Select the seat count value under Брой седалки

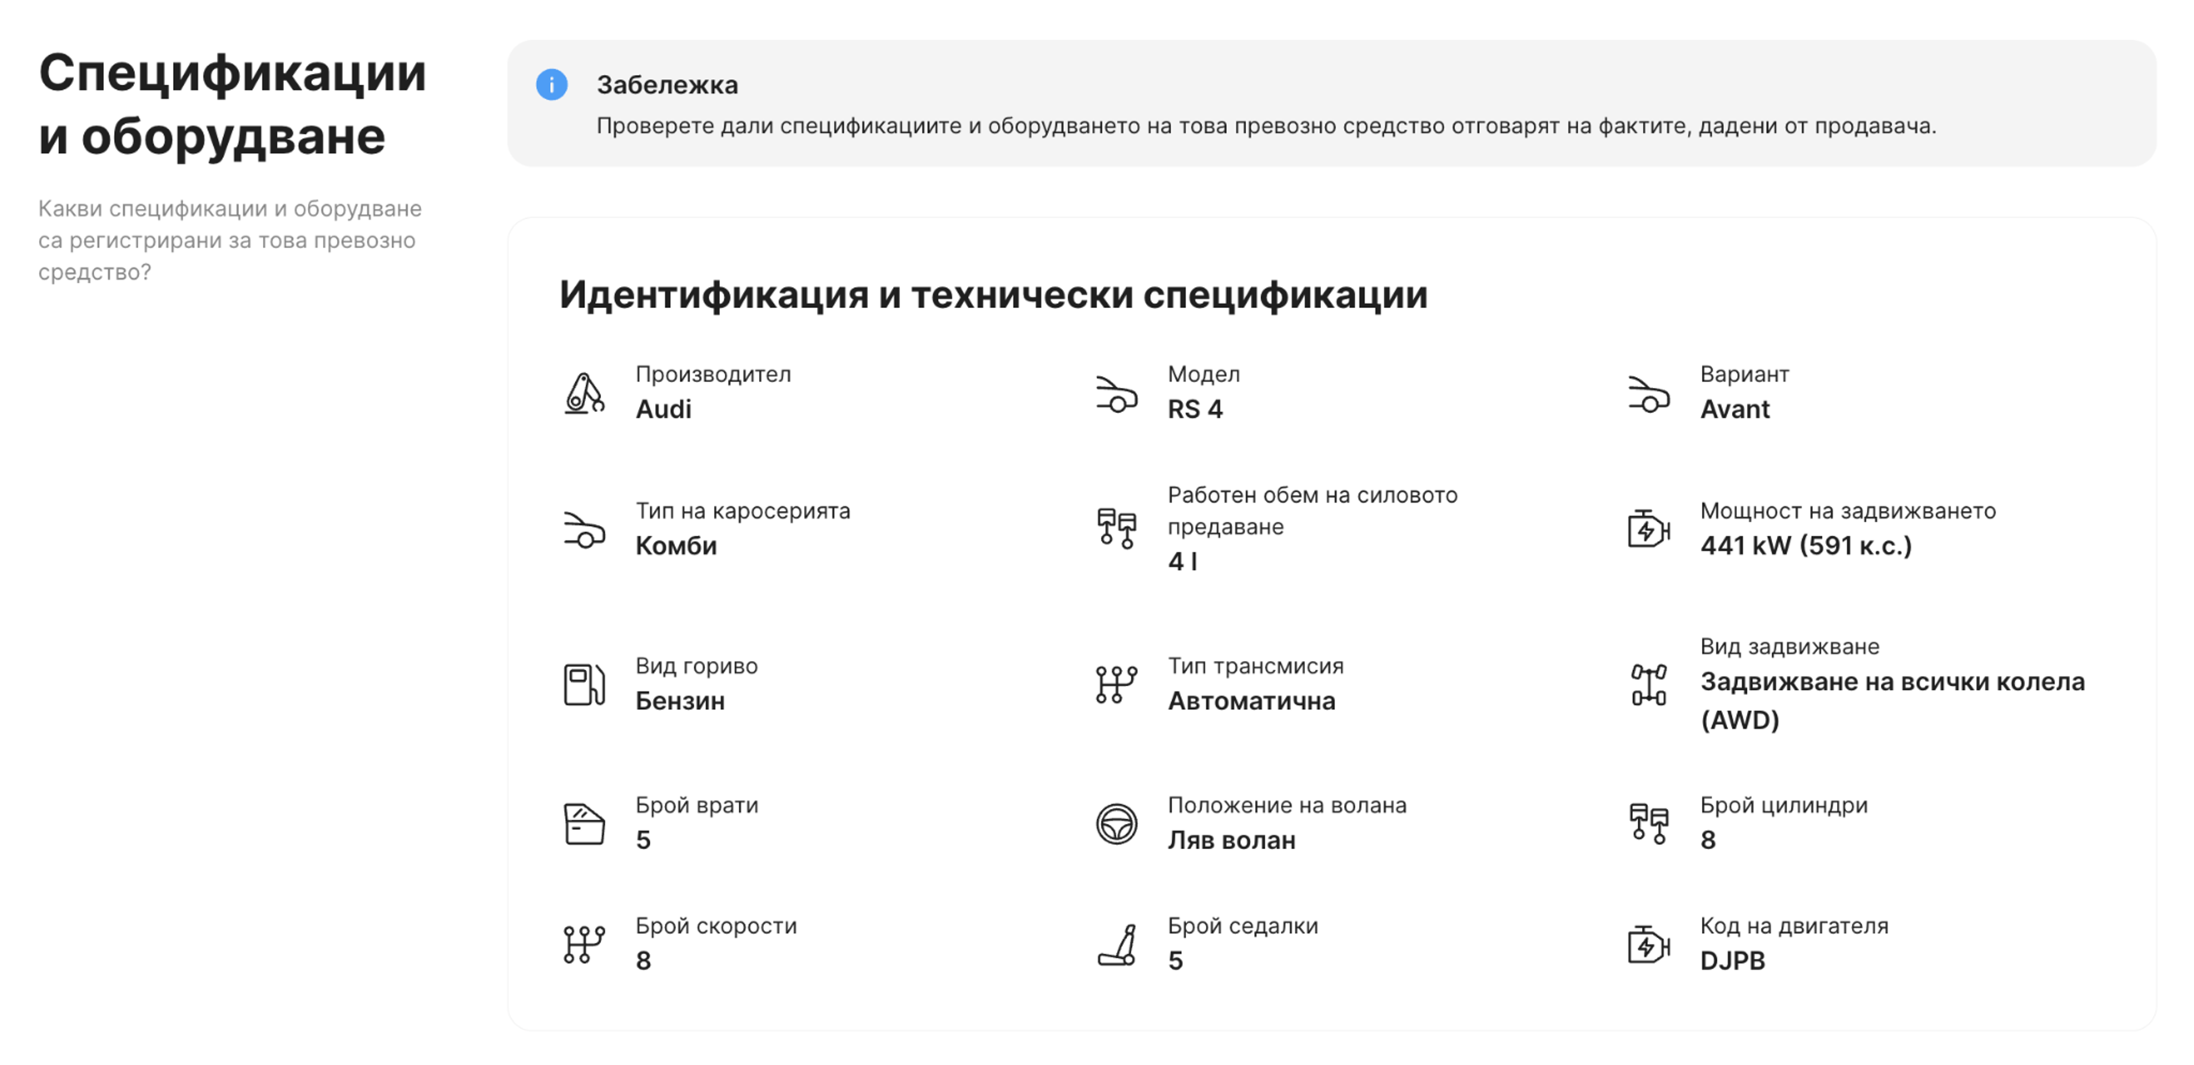click(1175, 960)
